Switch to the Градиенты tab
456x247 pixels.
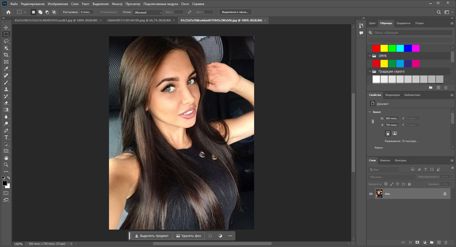pyautogui.click(x=403, y=23)
